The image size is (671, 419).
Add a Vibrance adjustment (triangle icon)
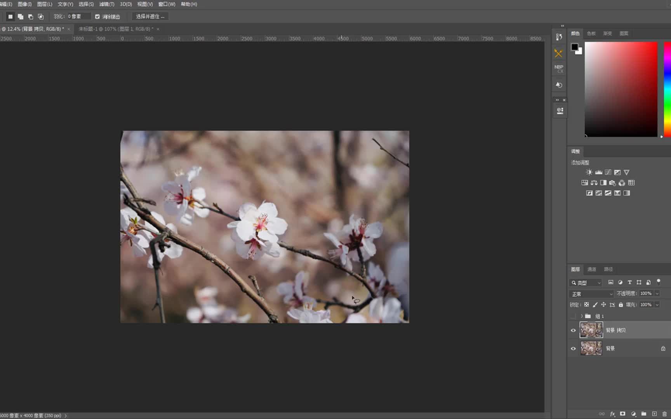pyautogui.click(x=626, y=172)
